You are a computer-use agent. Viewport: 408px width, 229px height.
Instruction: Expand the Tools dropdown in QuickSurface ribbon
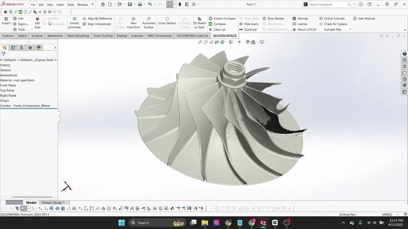coord(22,30)
